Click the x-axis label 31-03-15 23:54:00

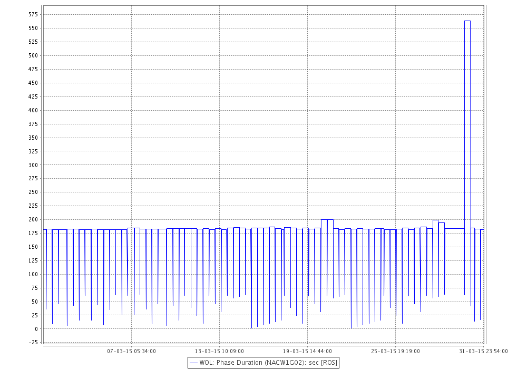483,351
